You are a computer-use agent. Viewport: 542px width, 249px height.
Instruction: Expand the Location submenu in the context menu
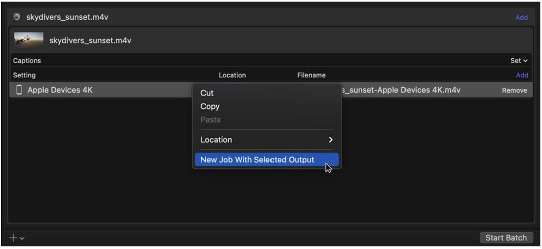266,140
